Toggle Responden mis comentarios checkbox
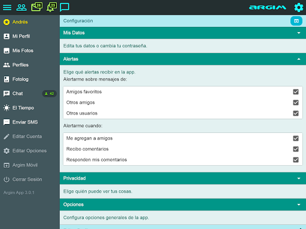The width and height of the screenshot is (306, 229). pos(296,160)
